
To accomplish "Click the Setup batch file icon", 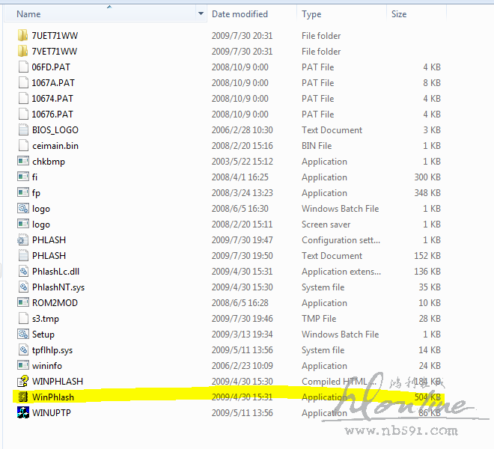I will point(22,335).
